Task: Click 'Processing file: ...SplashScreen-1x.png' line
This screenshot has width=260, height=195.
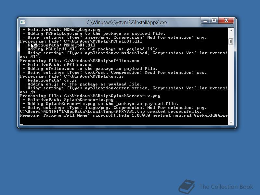Action: coord(90,96)
